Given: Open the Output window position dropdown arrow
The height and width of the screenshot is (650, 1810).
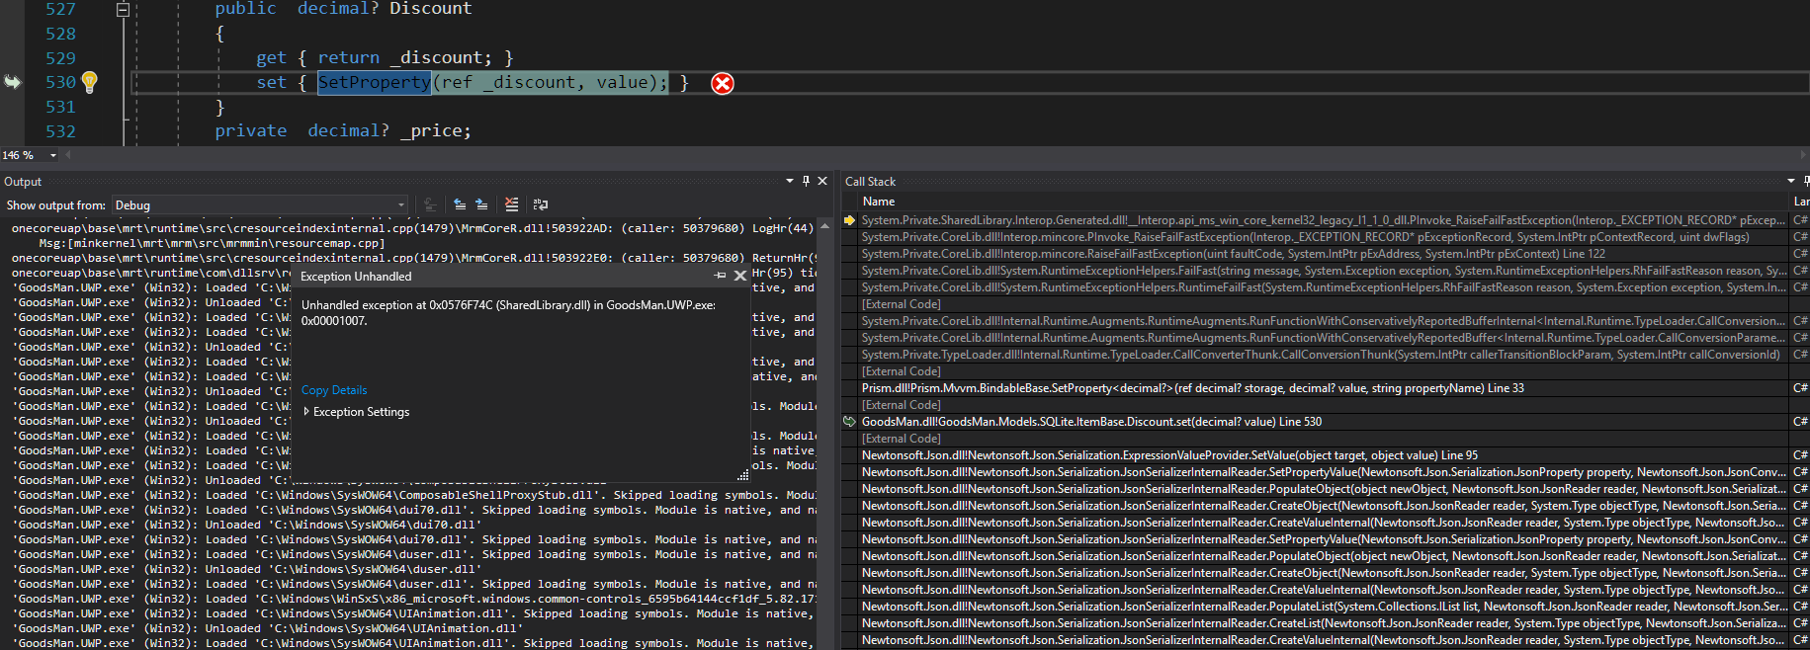Looking at the screenshot, I should tap(790, 181).
